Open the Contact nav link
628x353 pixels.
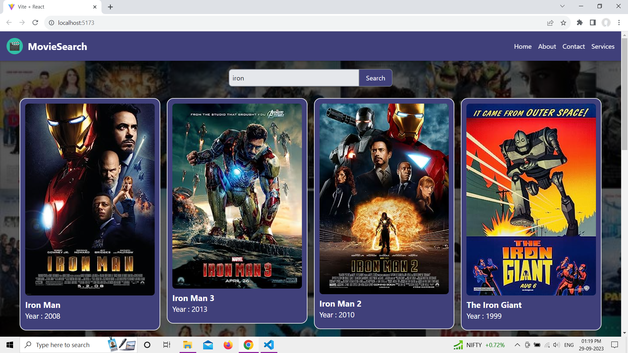[x=573, y=46]
